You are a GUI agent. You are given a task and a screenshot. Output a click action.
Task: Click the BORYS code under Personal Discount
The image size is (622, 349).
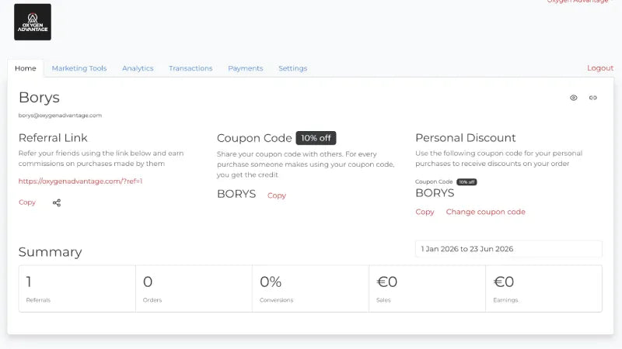(435, 193)
